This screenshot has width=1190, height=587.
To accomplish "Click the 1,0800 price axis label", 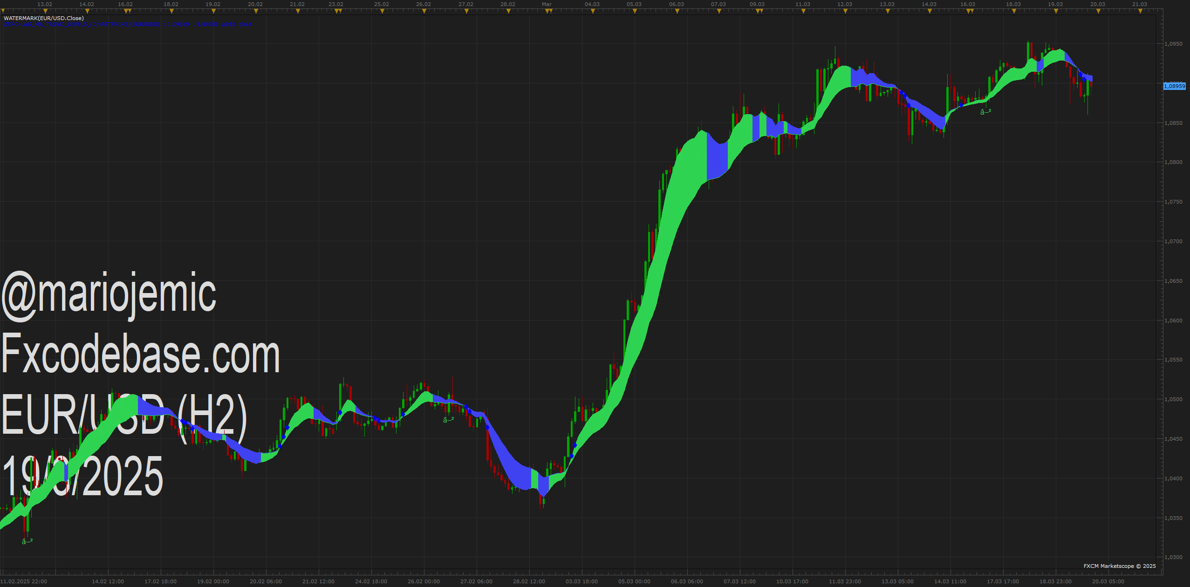I will [1173, 162].
